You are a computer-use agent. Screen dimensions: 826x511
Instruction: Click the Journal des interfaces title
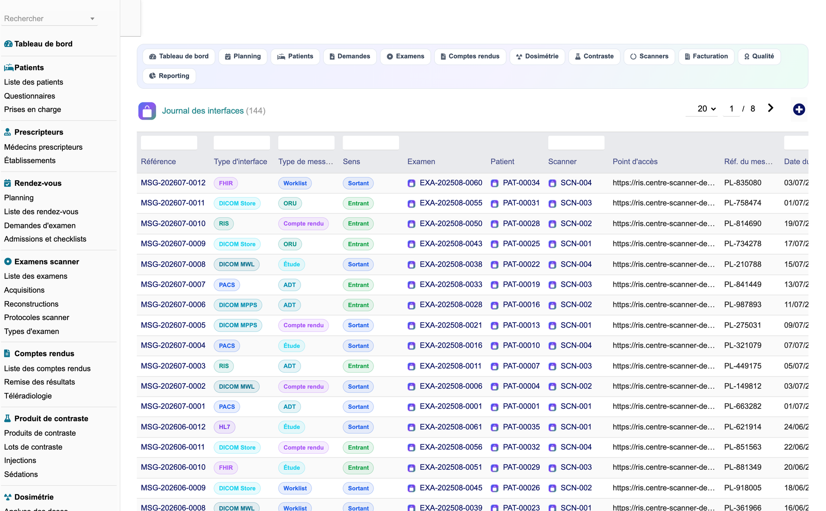pyautogui.click(x=203, y=111)
